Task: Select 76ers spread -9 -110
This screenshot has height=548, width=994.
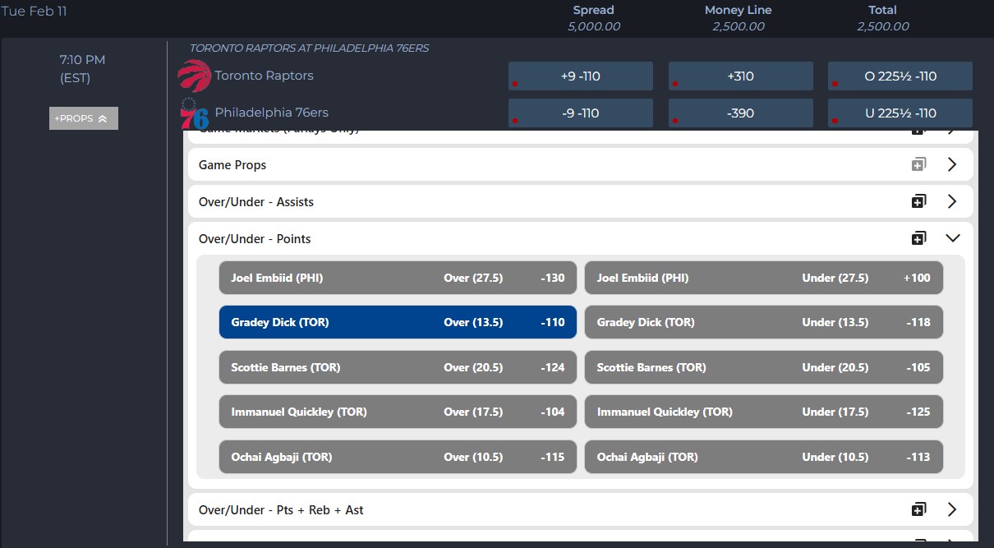Action: pyautogui.click(x=581, y=113)
